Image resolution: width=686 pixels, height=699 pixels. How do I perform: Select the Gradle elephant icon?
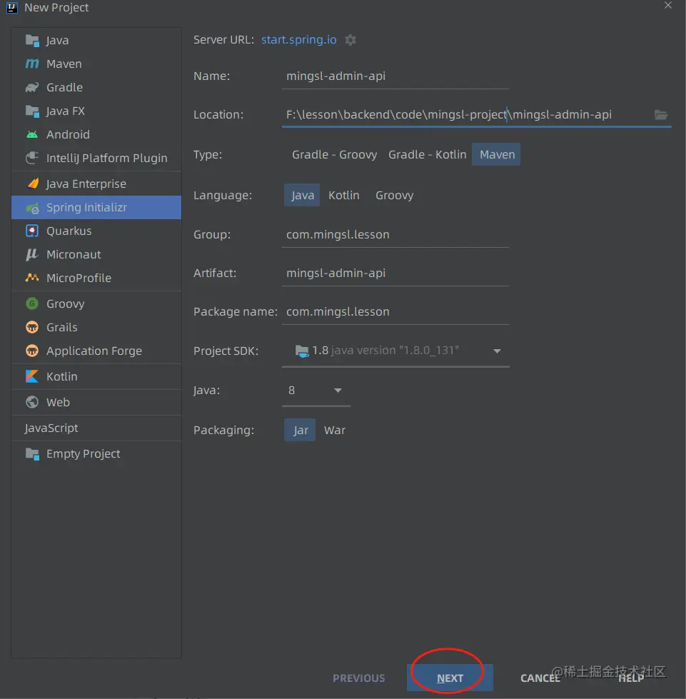tap(32, 88)
